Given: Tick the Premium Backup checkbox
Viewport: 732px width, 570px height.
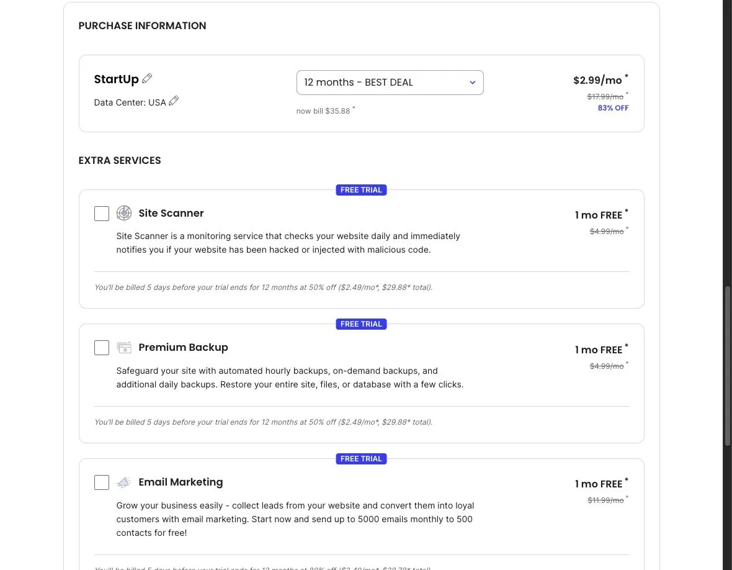Looking at the screenshot, I should click(x=102, y=348).
